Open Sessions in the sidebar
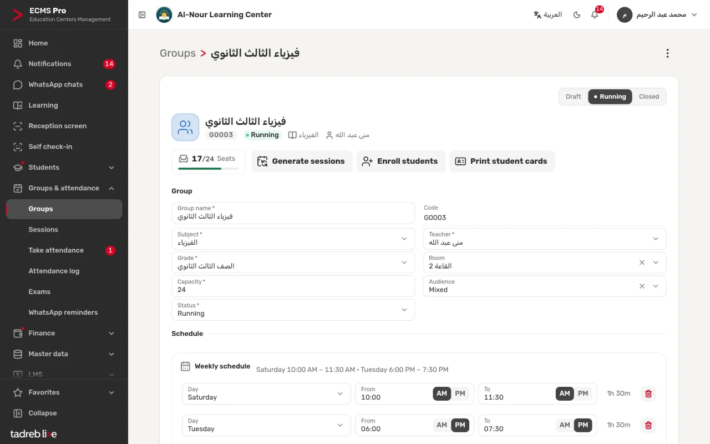Screen dimensions: 710x444 [x=64, y=230]
